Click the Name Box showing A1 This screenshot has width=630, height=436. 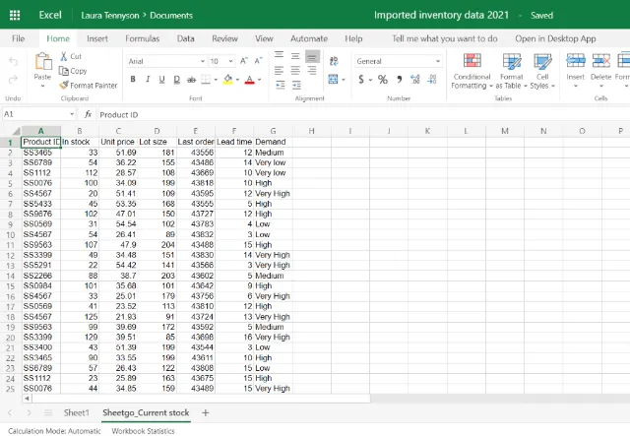point(38,114)
